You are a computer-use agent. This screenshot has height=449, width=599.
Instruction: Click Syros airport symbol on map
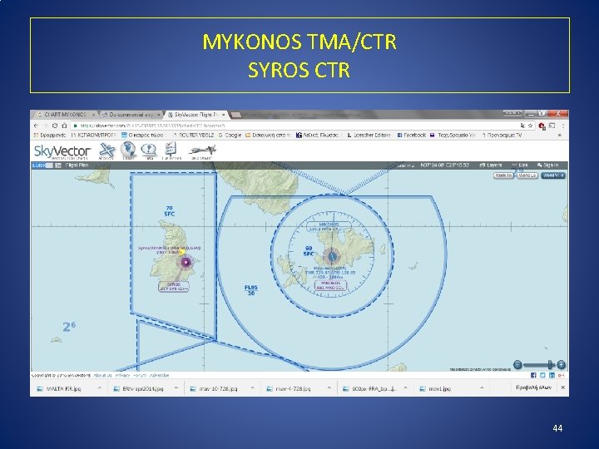pyautogui.click(x=186, y=262)
